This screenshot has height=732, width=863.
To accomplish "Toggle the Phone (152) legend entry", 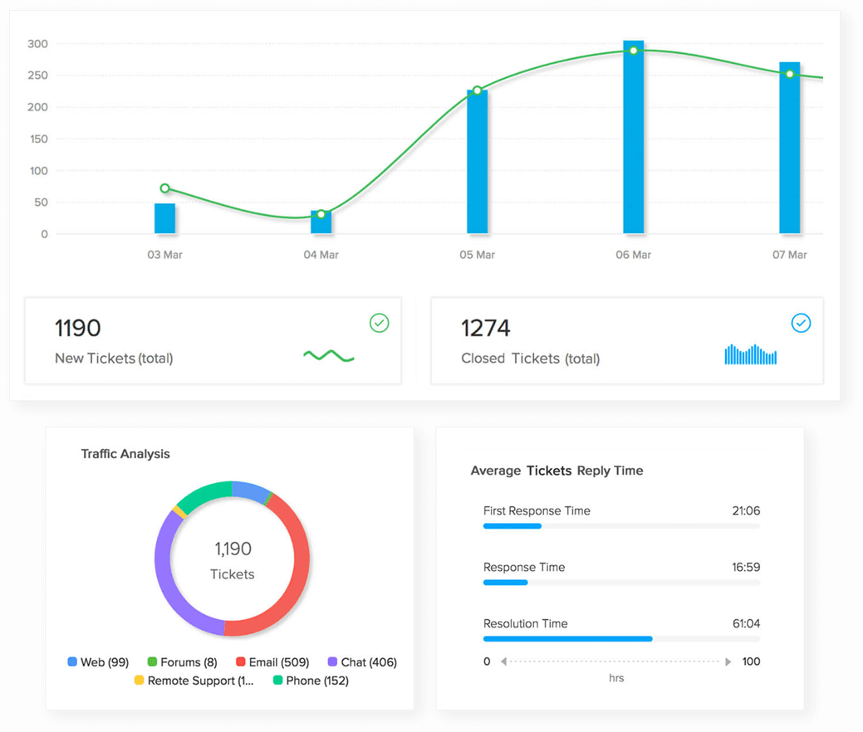I will (x=311, y=681).
